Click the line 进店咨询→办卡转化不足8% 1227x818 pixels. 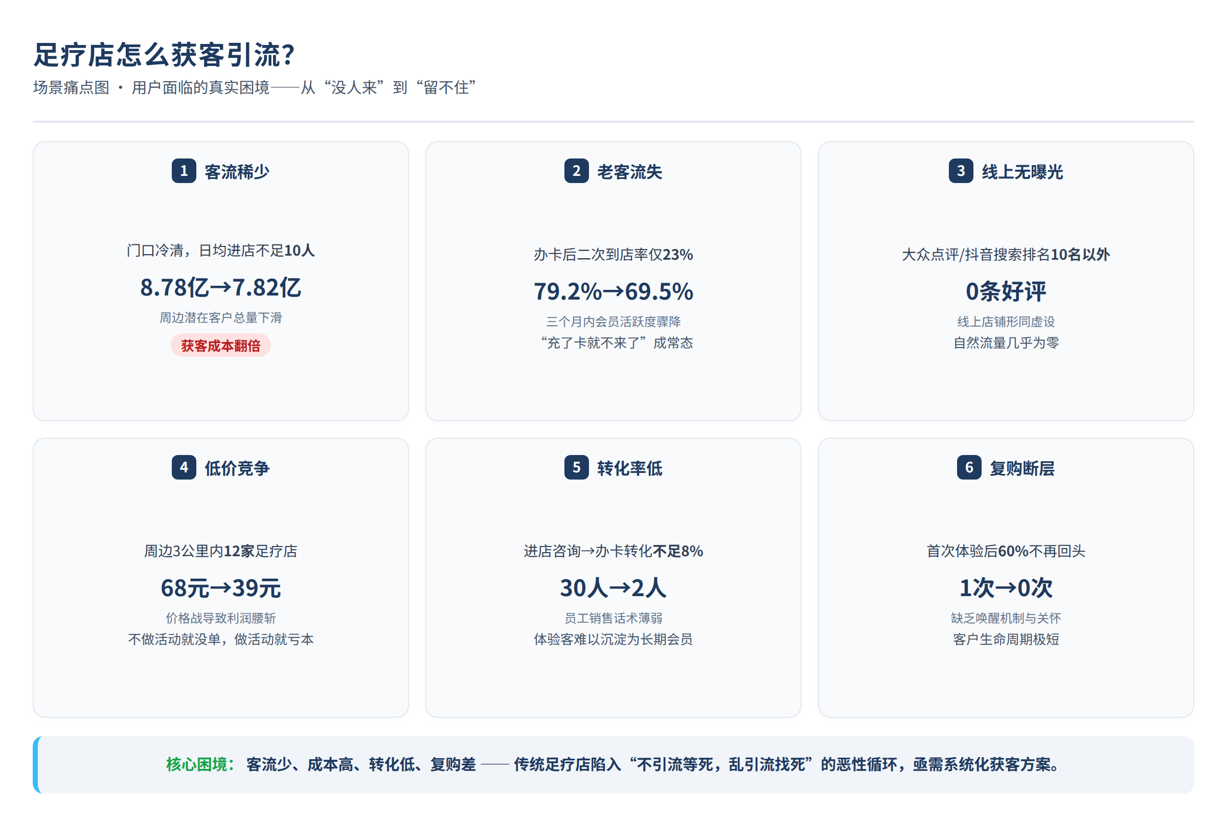coord(613,551)
